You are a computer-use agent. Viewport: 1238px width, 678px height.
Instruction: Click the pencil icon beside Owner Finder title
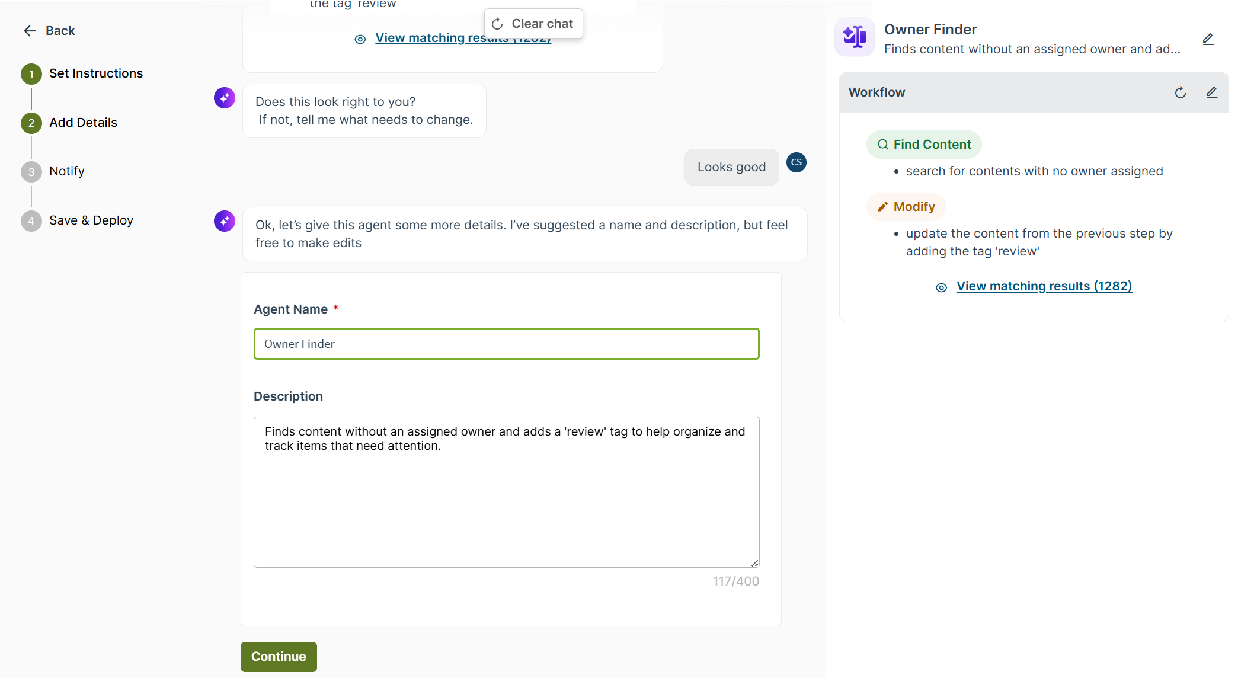[1208, 39]
